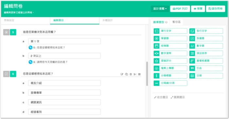
Task: Click the scissors cut icon for question 6
Action: (135, 74)
